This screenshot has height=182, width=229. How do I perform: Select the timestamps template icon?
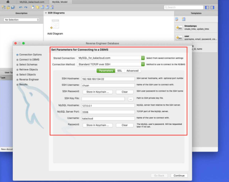click(x=179, y=28)
